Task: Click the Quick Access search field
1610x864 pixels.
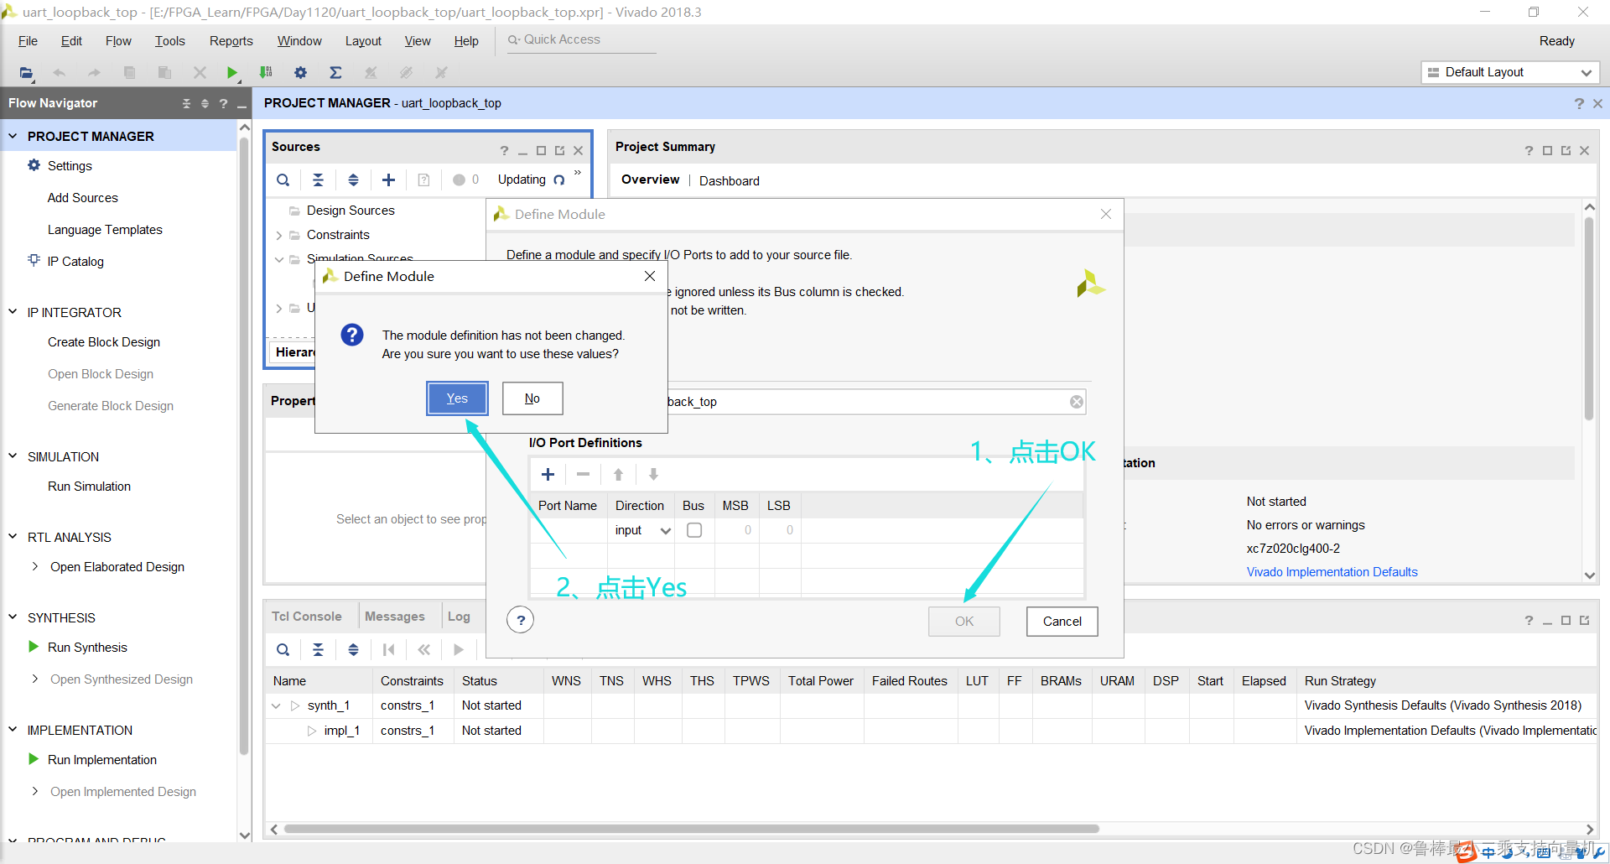Action: 581,39
